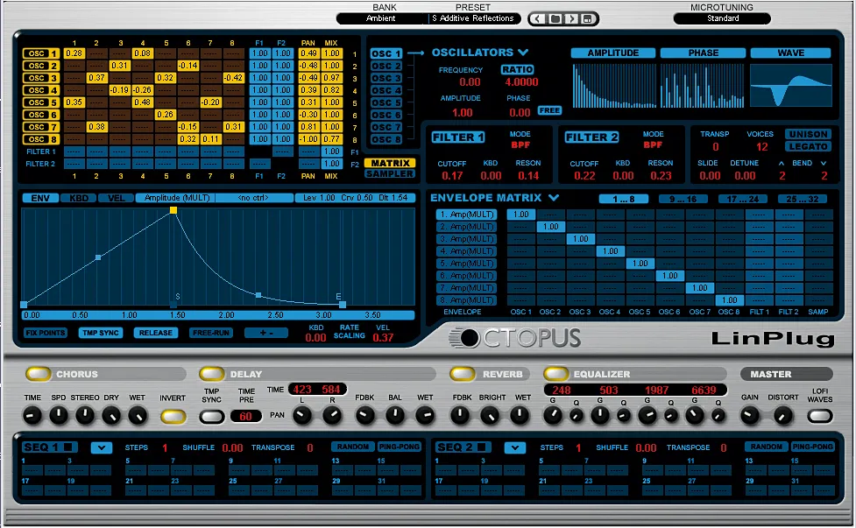Click the bend up arrow icon
The width and height of the screenshot is (856, 528).
click(x=782, y=163)
